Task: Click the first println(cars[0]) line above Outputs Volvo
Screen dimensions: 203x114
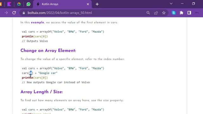Action: (35, 36)
